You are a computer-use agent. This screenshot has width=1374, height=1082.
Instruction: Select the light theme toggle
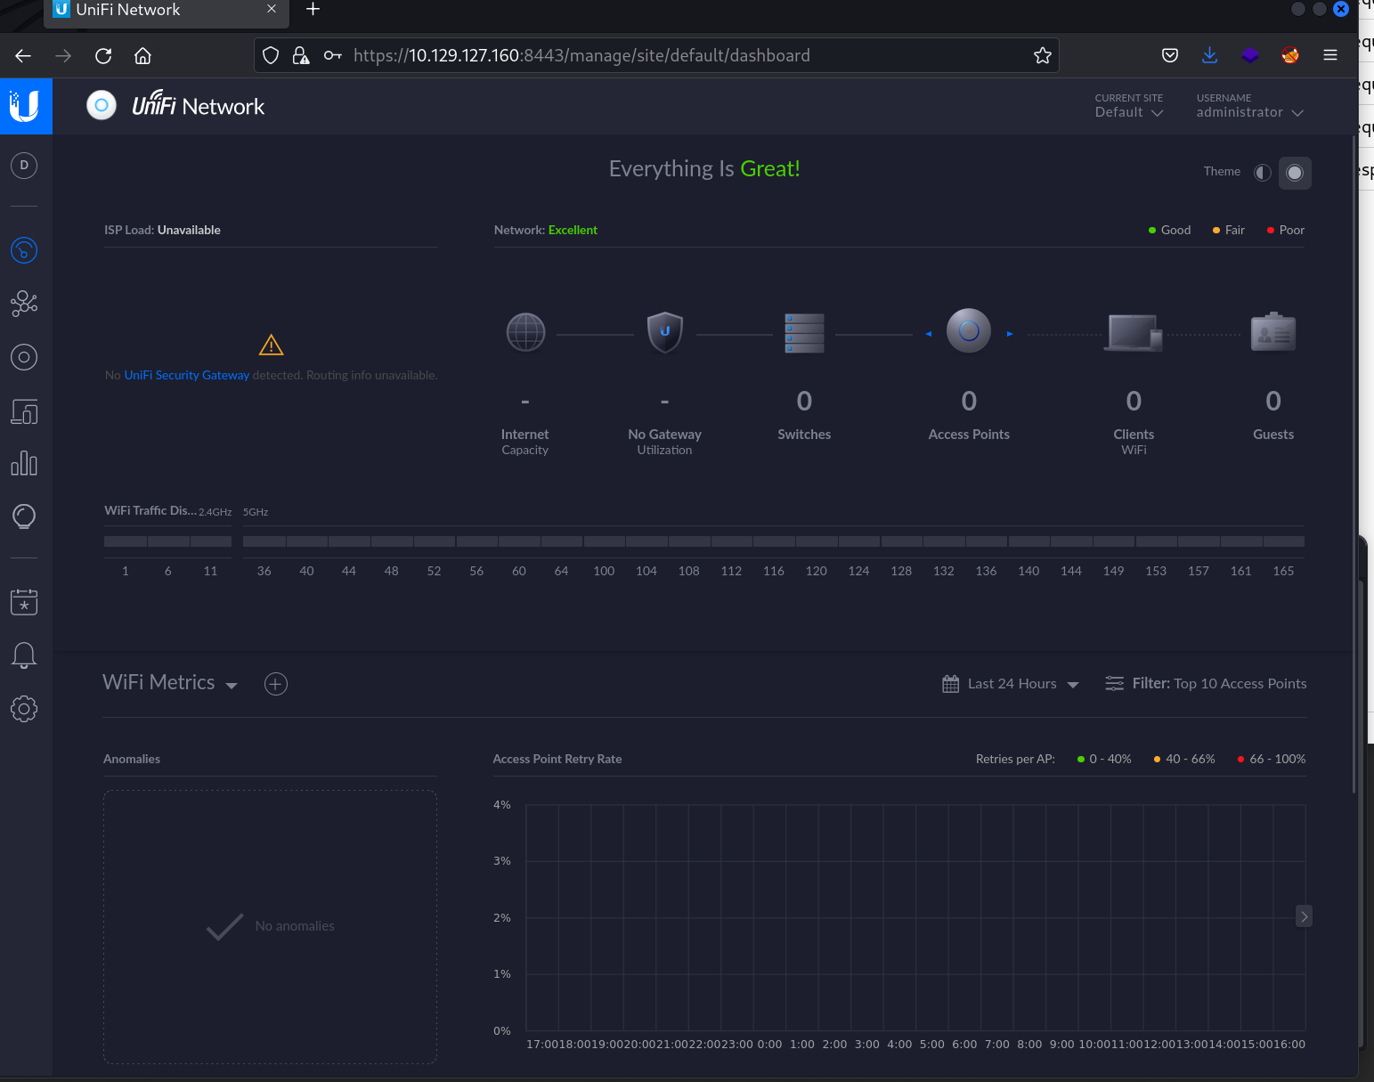click(1263, 172)
